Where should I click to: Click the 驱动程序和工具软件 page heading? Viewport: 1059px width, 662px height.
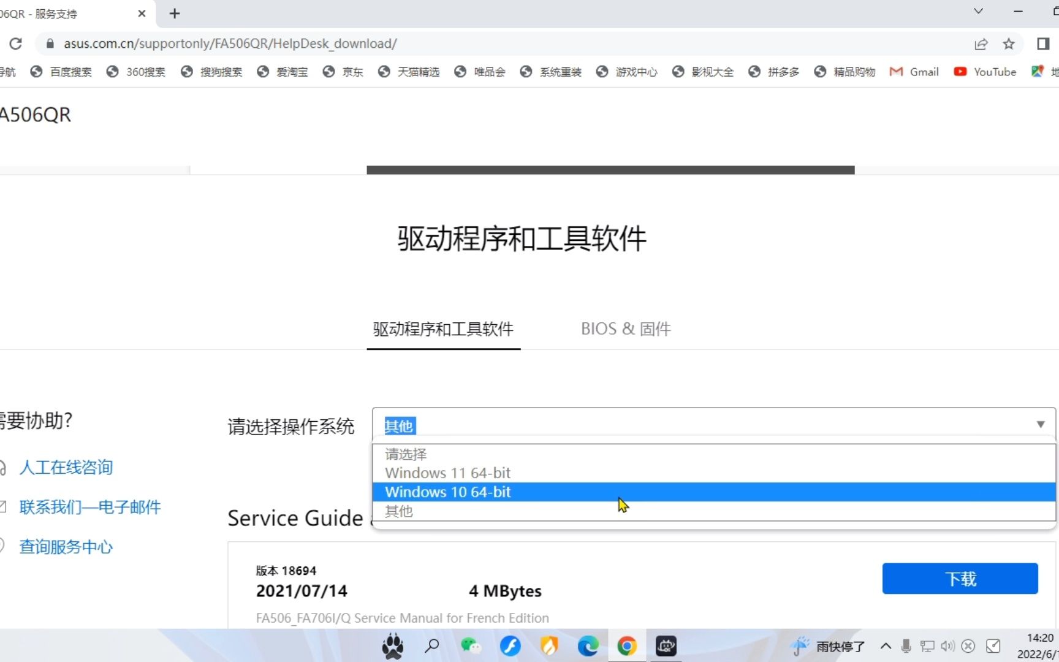point(522,238)
